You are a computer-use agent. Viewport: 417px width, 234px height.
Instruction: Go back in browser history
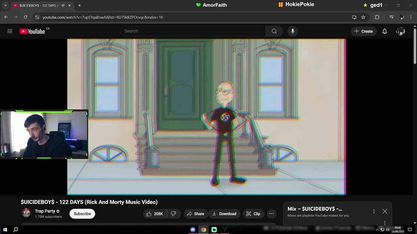click(x=6, y=17)
